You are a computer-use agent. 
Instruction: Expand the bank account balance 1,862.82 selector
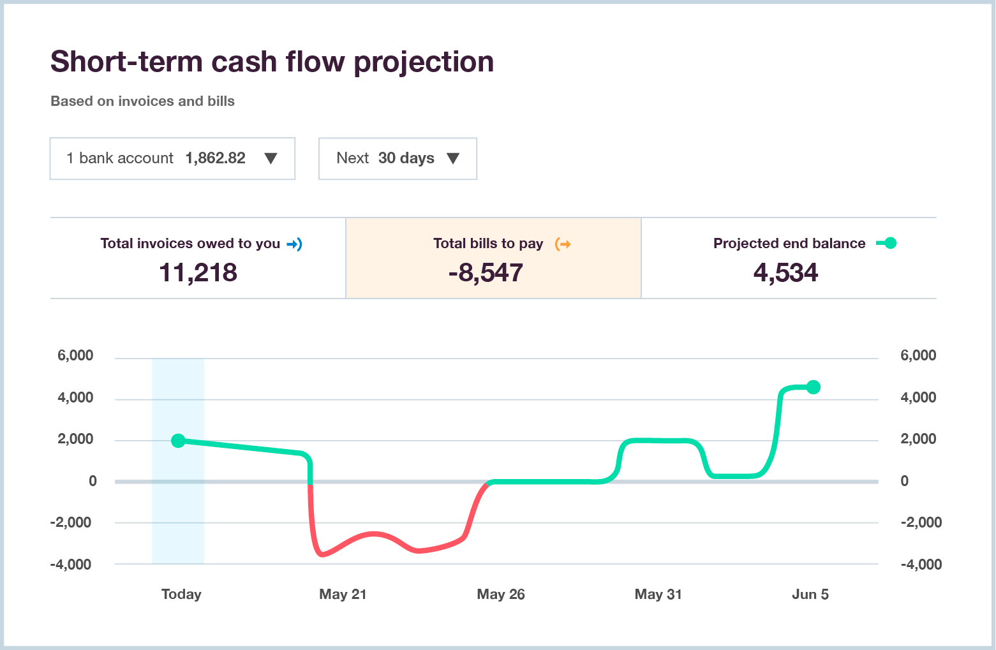[x=215, y=158]
